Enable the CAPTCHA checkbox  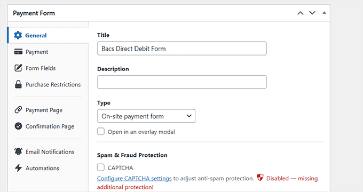pyautogui.click(x=101, y=167)
